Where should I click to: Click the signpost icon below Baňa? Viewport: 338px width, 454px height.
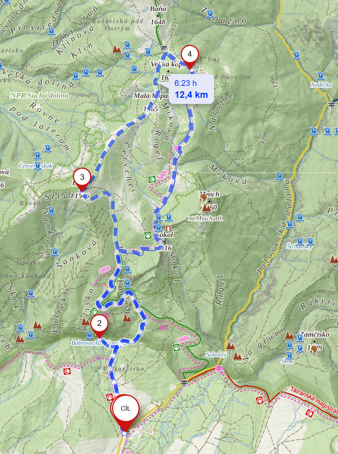[x=164, y=48]
